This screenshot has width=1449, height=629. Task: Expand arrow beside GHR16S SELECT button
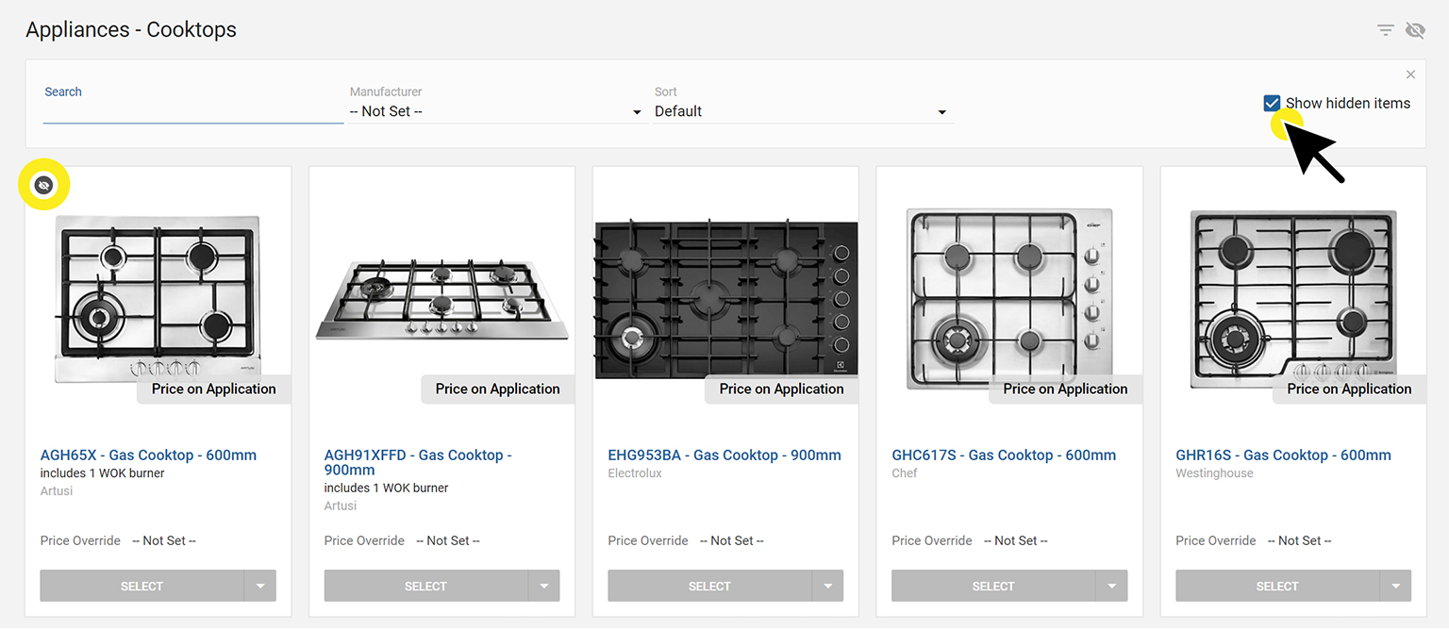coord(1396,586)
